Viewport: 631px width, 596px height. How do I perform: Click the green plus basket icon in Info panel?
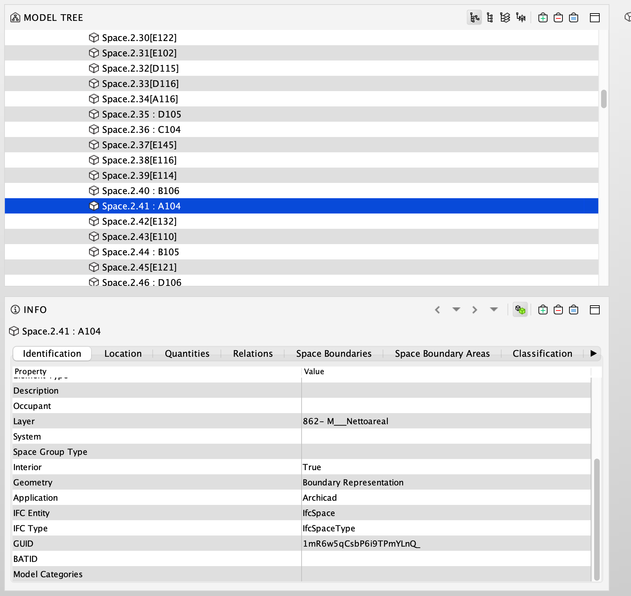(543, 309)
